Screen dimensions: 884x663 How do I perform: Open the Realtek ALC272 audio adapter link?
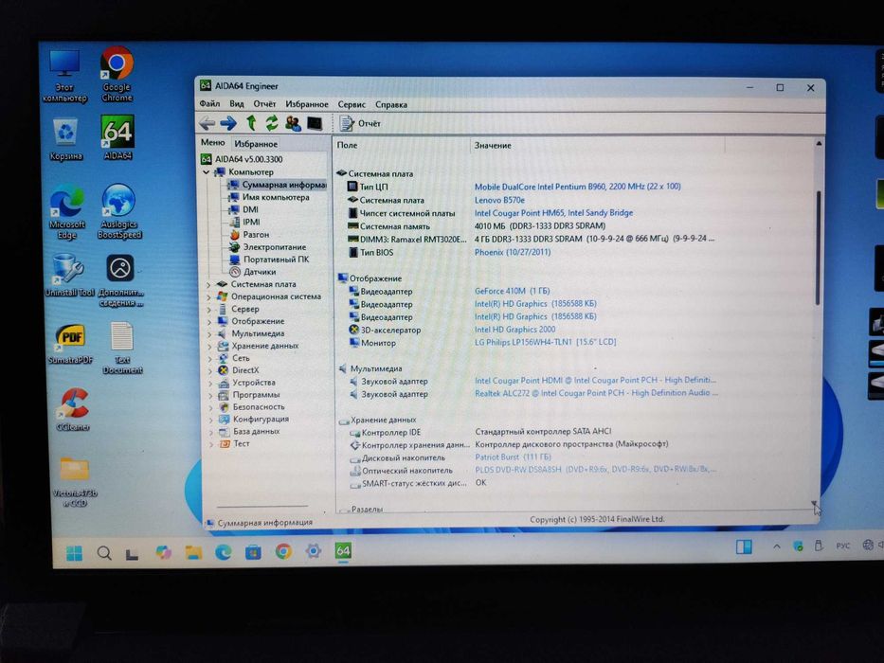click(x=596, y=393)
